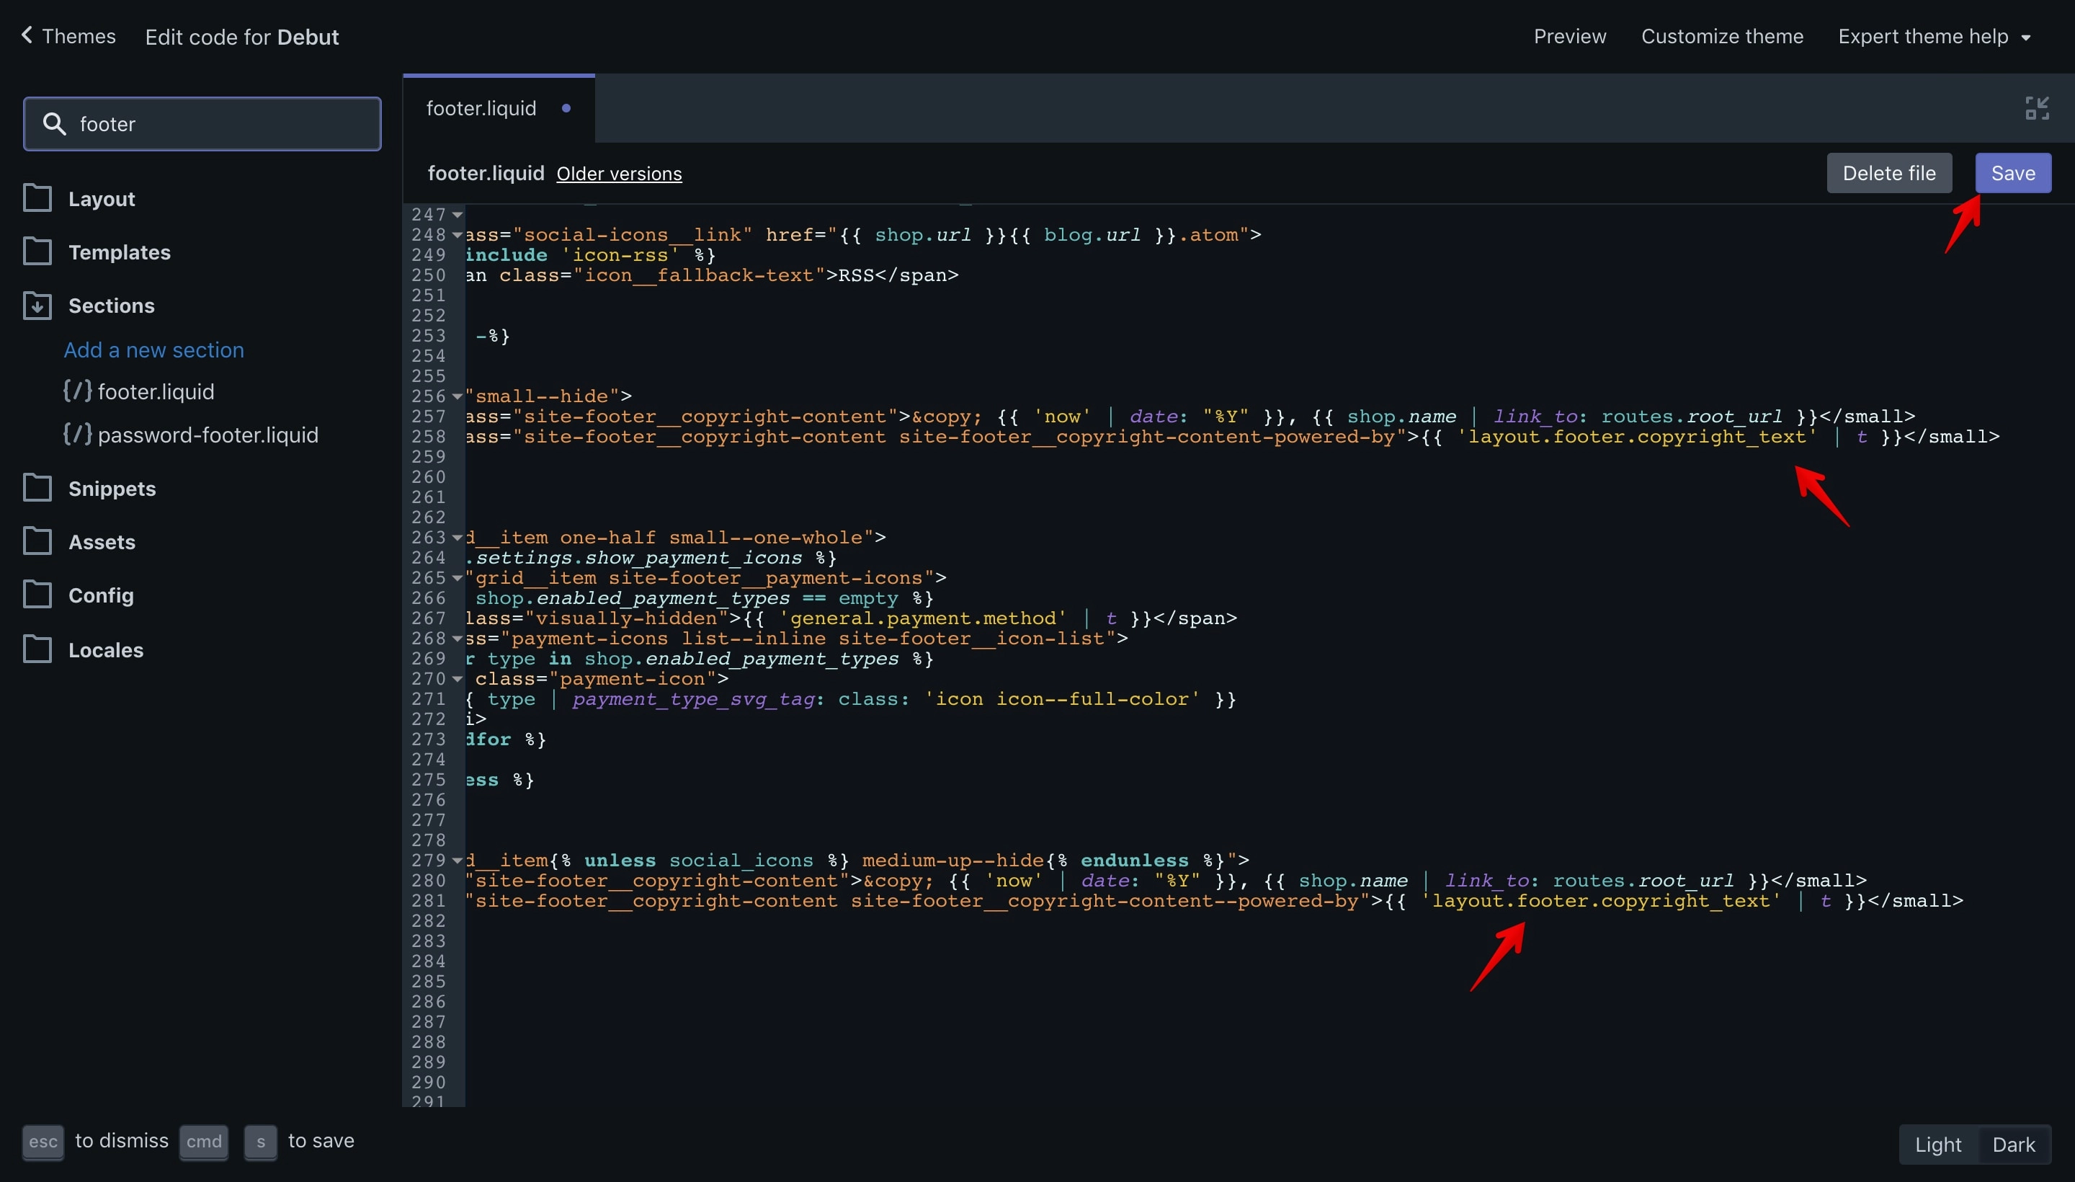Click the Locales folder icon
2075x1182 pixels.
tap(37, 649)
